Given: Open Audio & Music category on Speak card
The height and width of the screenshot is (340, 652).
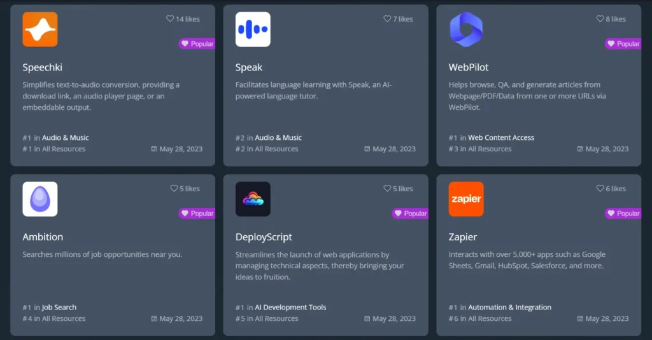Looking at the screenshot, I should [x=278, y=137].
